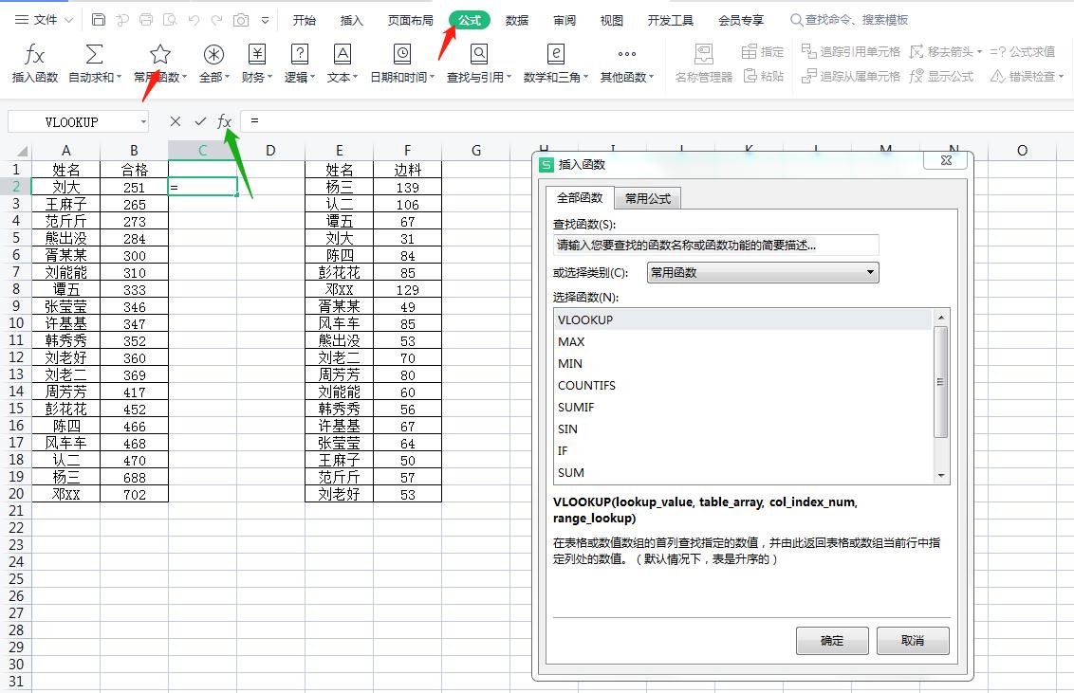Click the screenshot camera icon
Image resolution: width=1074 pixels, height=693 pixels.
[x=243, y=18]
